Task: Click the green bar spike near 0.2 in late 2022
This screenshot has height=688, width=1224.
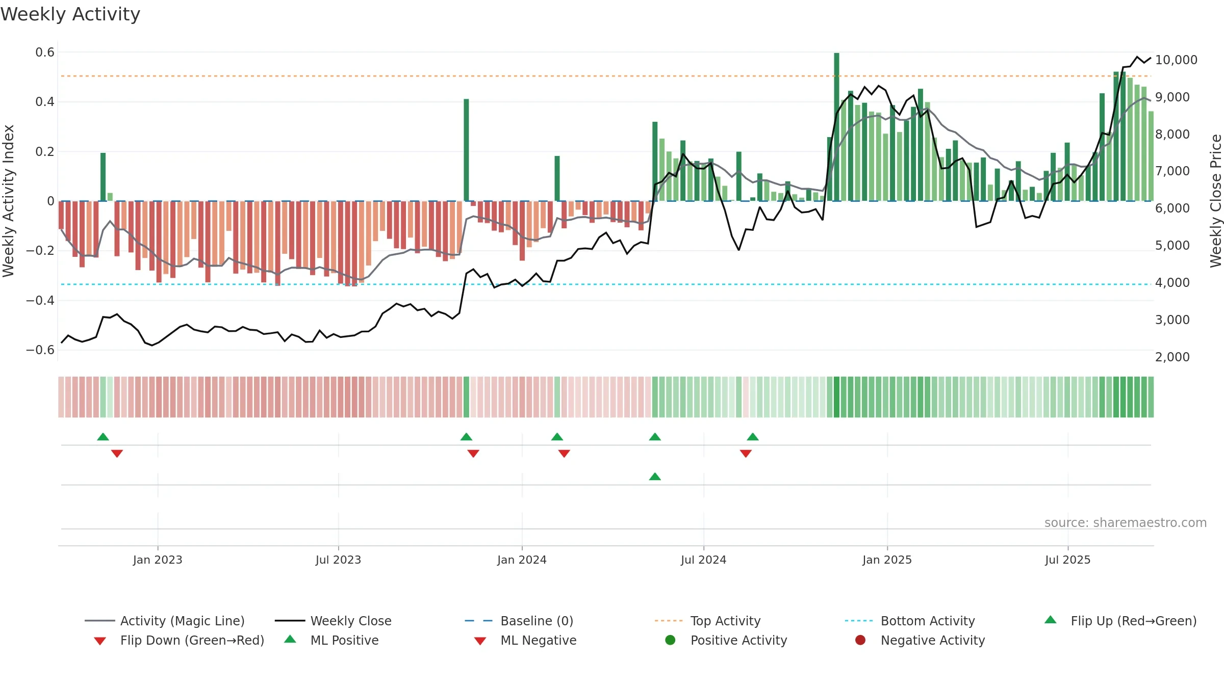Action: tap(103, 177)
